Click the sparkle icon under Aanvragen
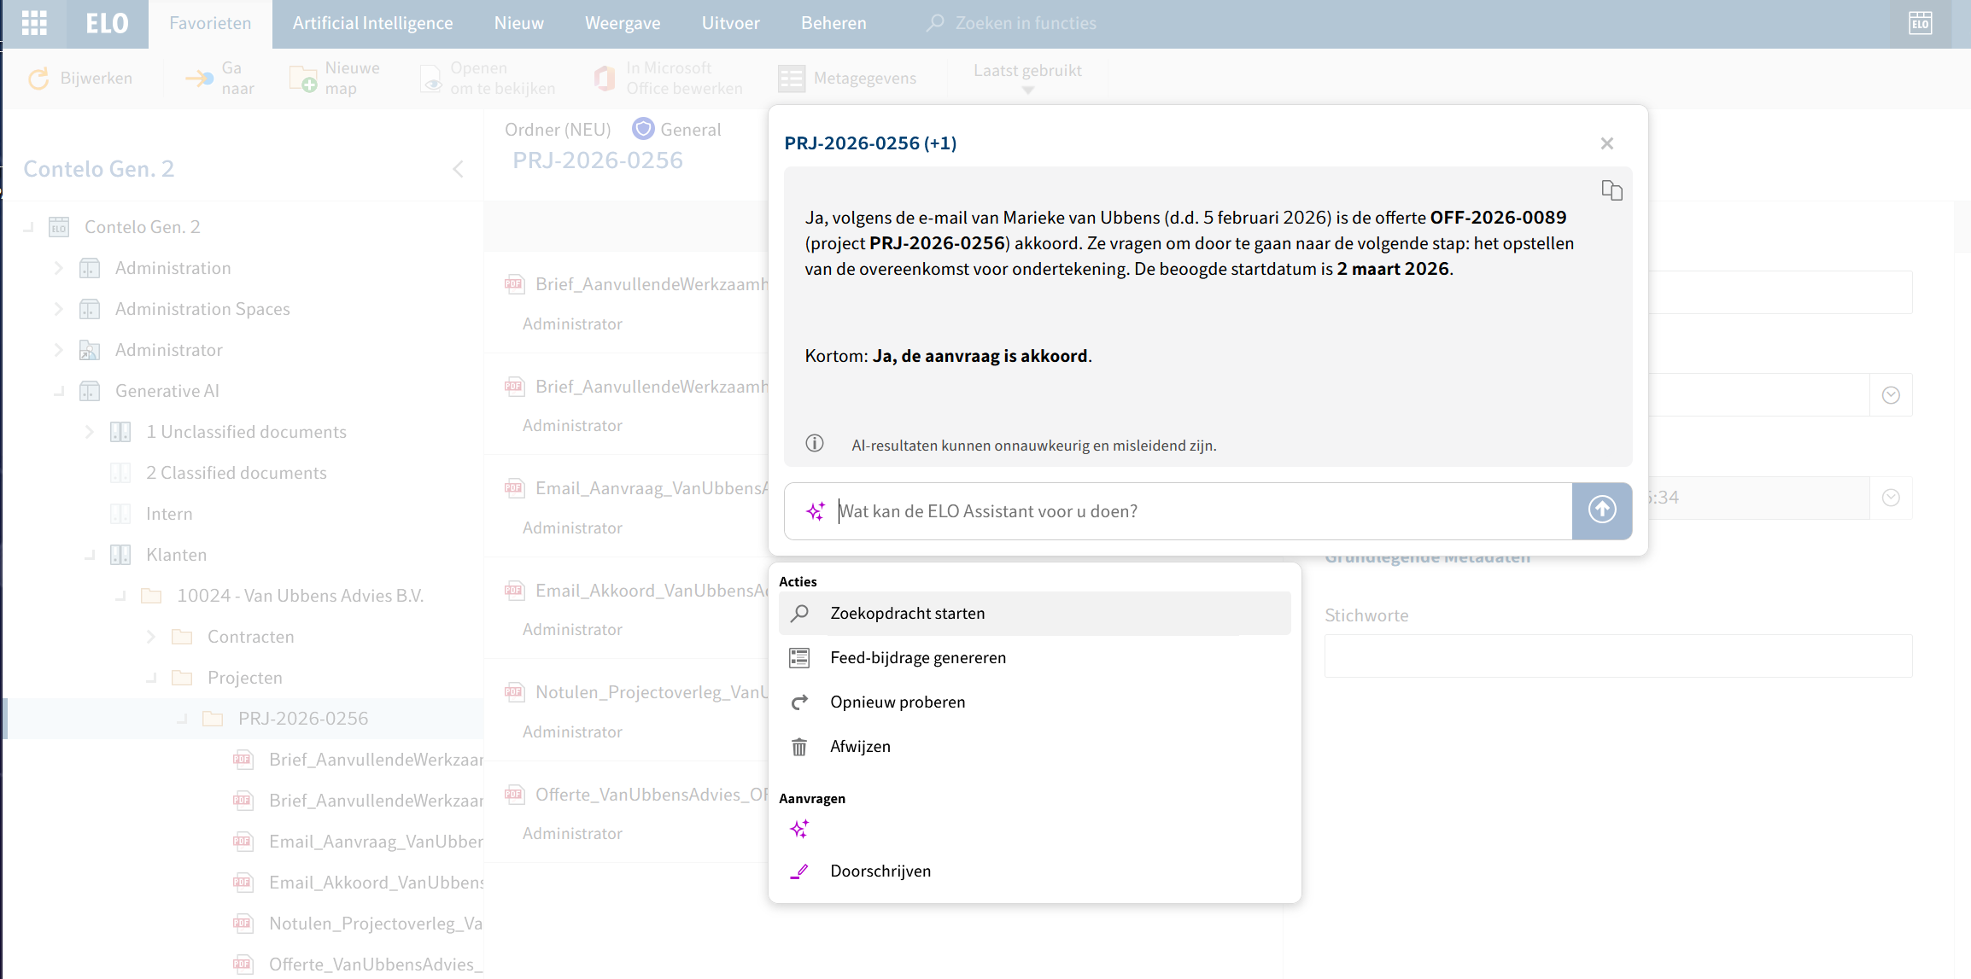The width and height of the screenshot is (1971, 979). tap(799, 829)
